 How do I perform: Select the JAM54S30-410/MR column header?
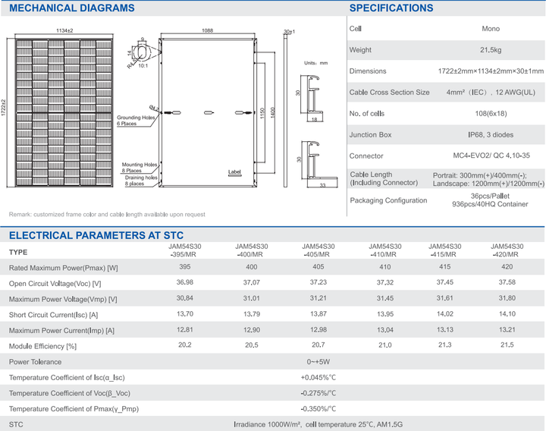tap(384, 250)
